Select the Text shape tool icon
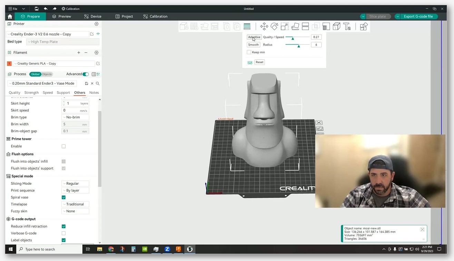The height and width of the screenshot is (261, 454). point(347,26)
